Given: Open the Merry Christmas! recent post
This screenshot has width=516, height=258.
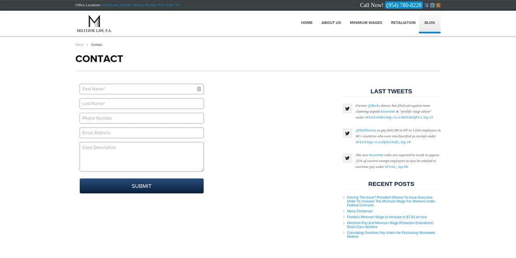Looking at the screenshot, I should point(359,211).
